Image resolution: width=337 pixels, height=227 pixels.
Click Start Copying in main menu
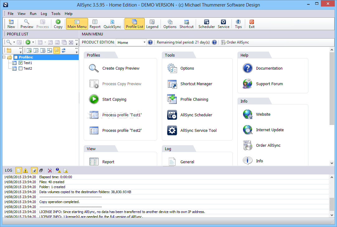point(108,99)
